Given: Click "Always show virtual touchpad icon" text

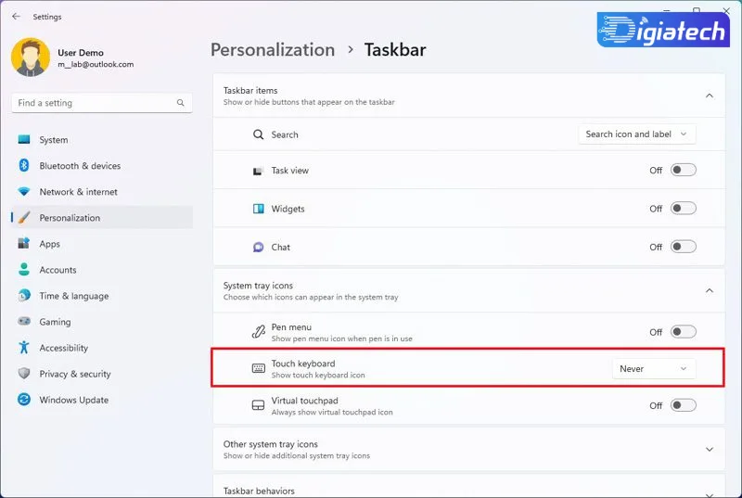Looking at the screenshot, I should tap(332, 412).
